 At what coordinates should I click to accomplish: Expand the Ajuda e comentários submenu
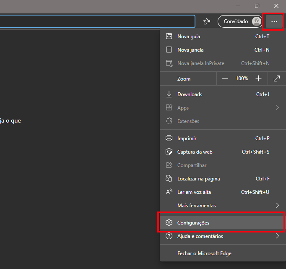[277, 236]
